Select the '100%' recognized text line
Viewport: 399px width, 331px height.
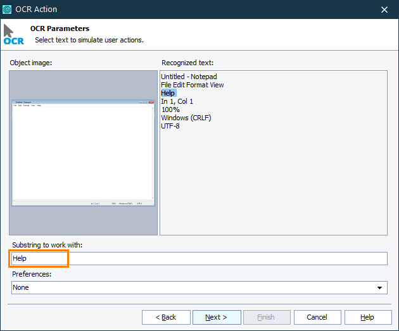tap(170, 110)
